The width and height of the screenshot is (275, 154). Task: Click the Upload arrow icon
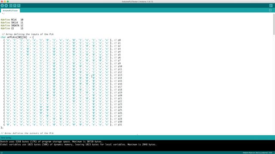(x=6, y=6)
